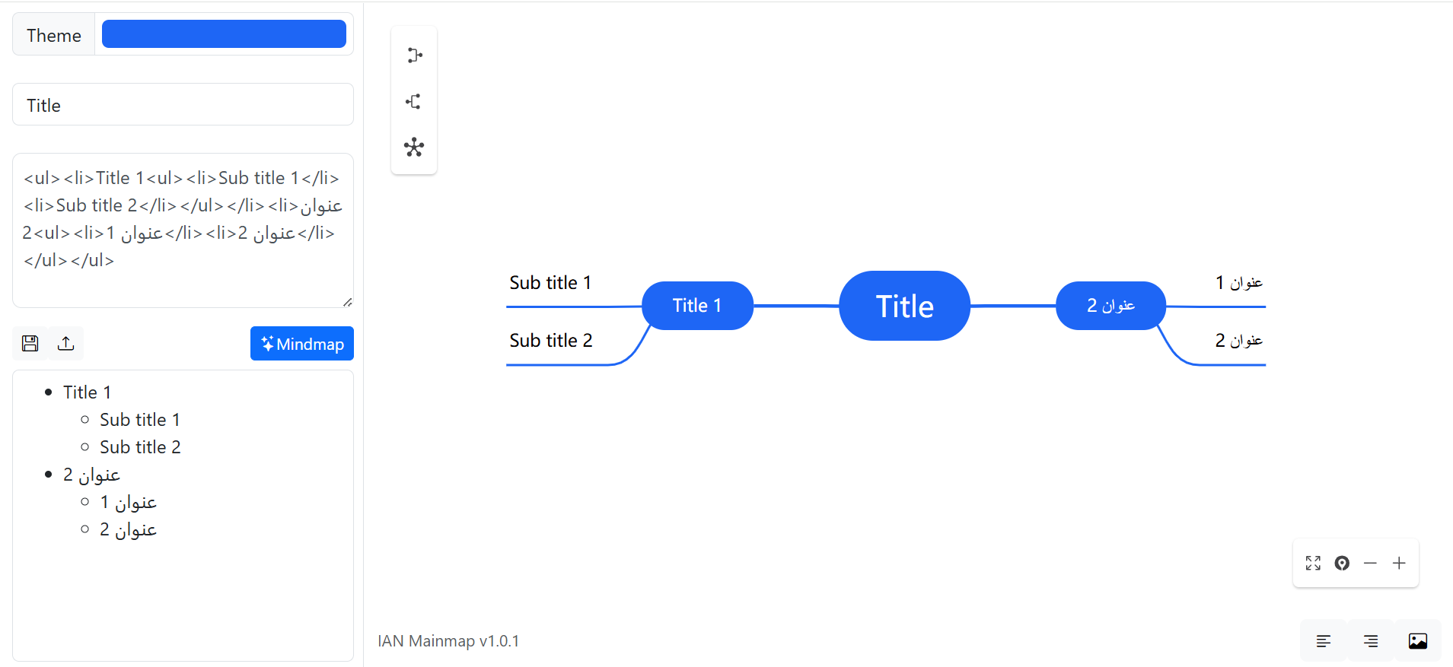Screen dimensions: 1453x667
Task: Click the Sub title 1 mindmap leaf
Action: point(550,283)
